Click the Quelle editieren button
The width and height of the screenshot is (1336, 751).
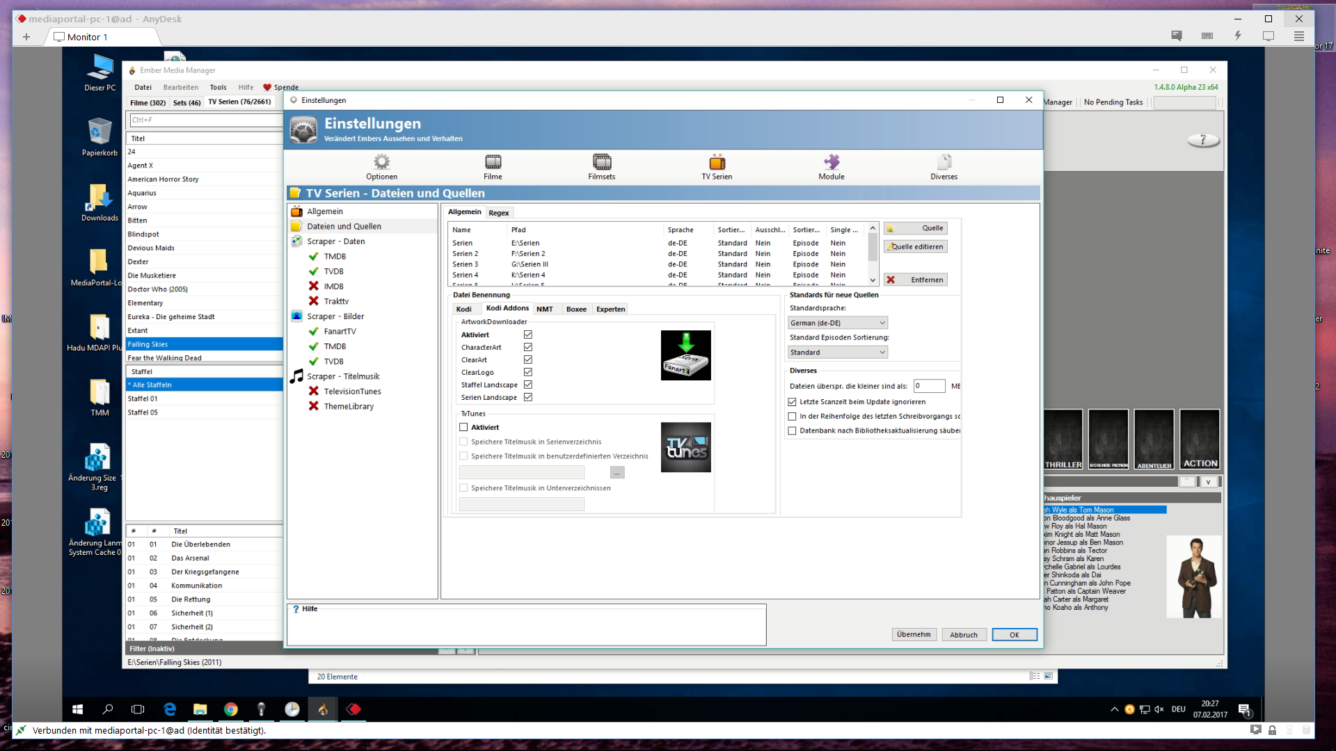[916, 246]
